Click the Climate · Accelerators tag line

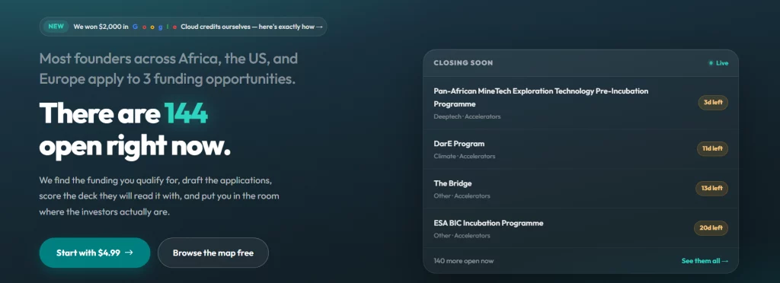(x=465, y=157)
